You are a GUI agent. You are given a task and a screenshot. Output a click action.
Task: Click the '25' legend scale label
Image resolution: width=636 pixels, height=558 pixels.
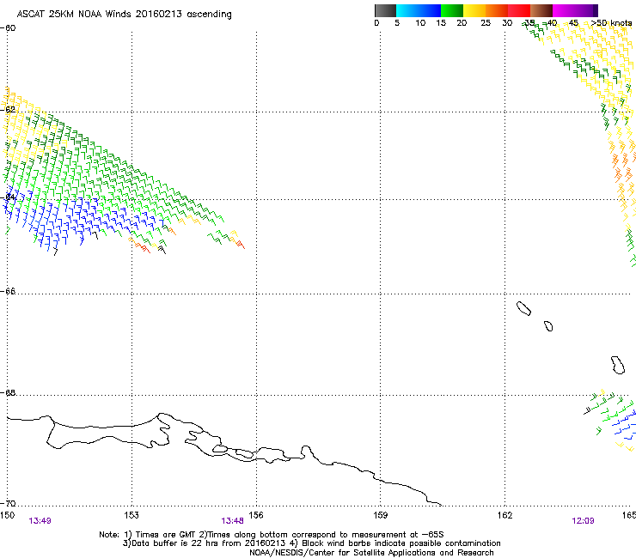[486, 23]
